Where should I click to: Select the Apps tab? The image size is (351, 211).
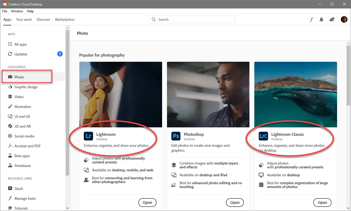click(7, 19)
